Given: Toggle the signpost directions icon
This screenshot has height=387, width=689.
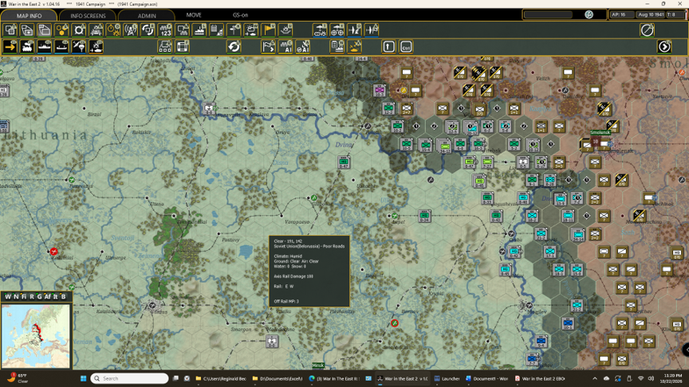Looking at the screenshot, I should tap(234, 30).
